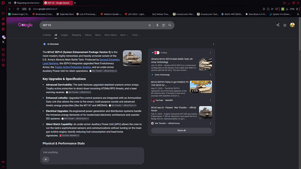
Task: Click the War Thunder official forum +2 source chip
Action: point(103,71)
